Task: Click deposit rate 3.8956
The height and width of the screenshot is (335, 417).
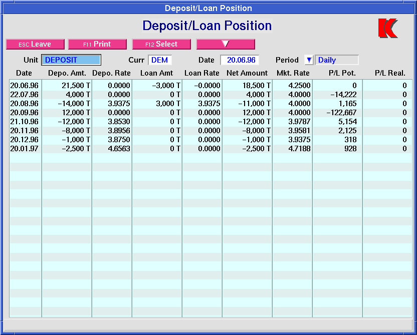Action: [x=119, y=131]
